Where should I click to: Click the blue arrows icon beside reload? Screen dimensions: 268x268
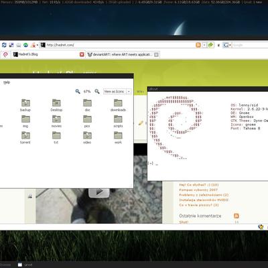coord(11,45)
